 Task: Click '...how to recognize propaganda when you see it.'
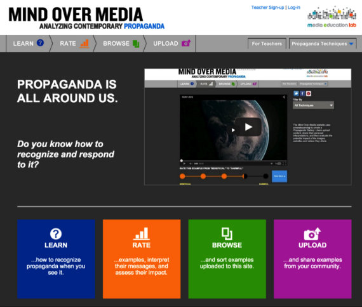point(56,266)
